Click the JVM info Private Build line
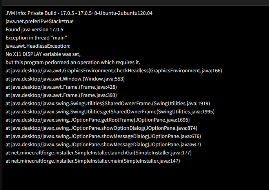Viewport: 269px width, 190px height. (79, 13)
